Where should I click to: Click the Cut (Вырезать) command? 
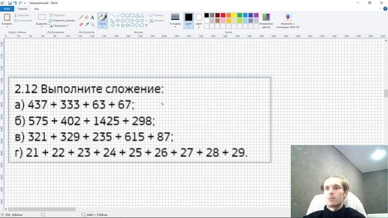click(x=22, y=15)
